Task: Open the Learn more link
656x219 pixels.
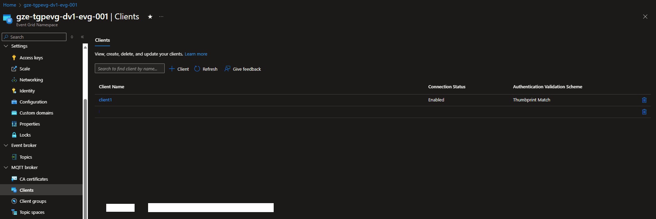Action: (196, 54)
